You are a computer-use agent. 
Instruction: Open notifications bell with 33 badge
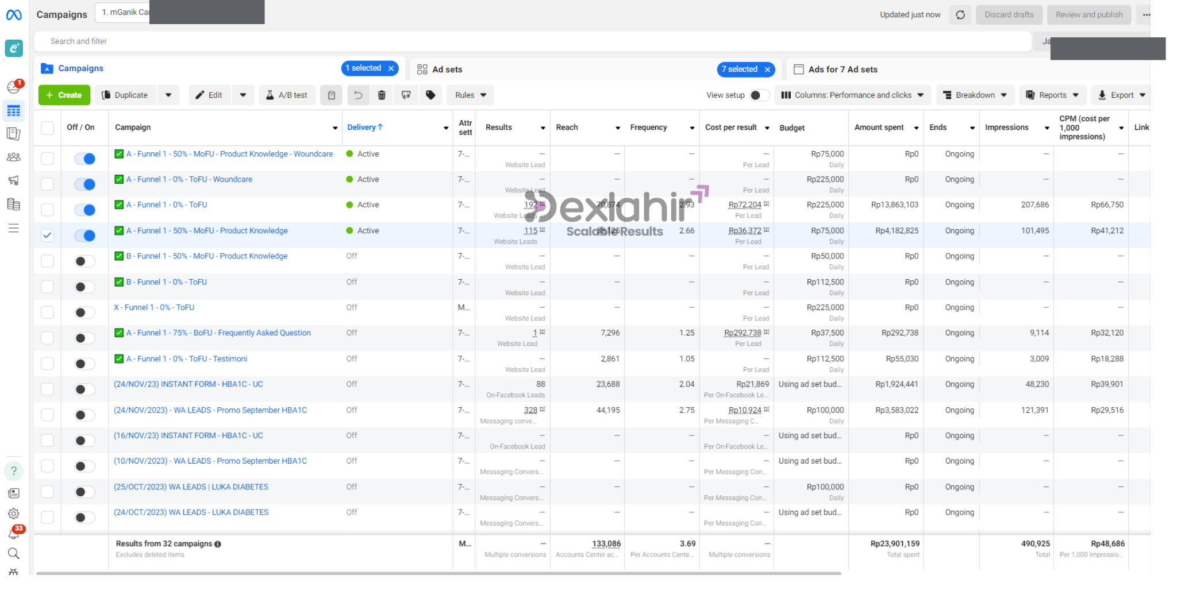pyautogui.click(x=14, y=533)
